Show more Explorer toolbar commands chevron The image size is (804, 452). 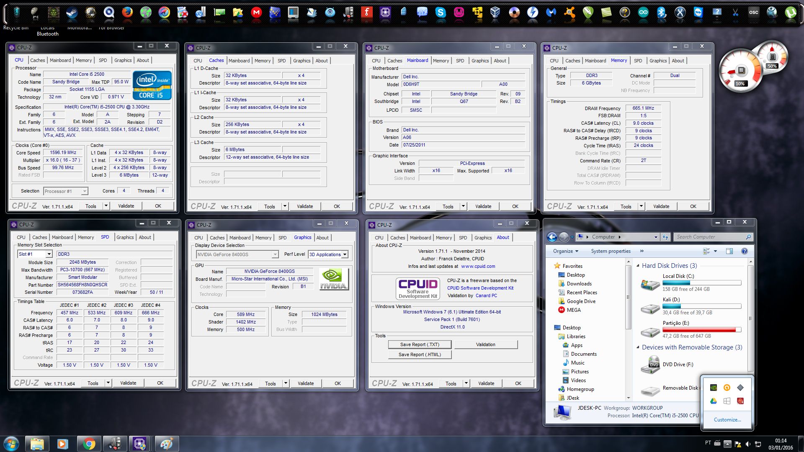[642, 251]
